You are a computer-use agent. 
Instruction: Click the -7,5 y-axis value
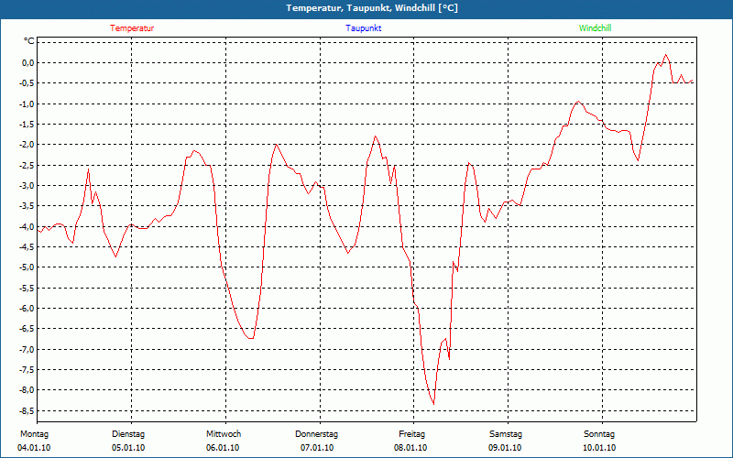click(x=27, y=370)
